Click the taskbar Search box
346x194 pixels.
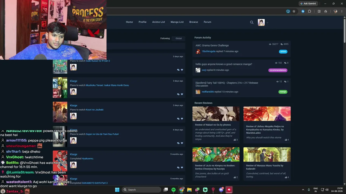[x=142, y=190]
